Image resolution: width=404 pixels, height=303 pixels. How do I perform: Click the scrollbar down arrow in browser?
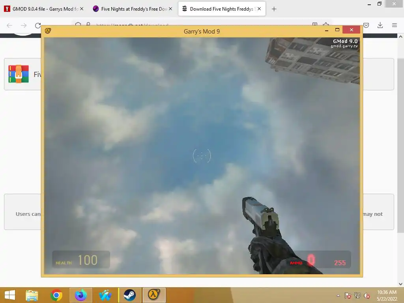click(x=401, y=284)
